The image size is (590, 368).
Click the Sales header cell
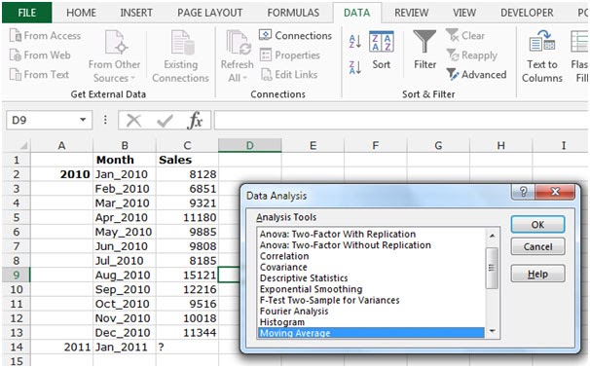(x=187, y=160)
